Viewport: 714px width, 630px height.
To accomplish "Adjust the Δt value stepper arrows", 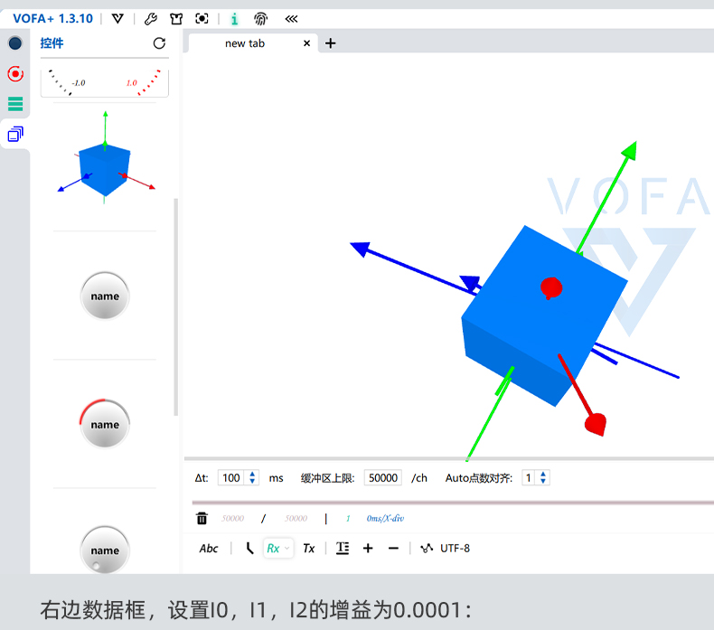I will coord(253,478).
